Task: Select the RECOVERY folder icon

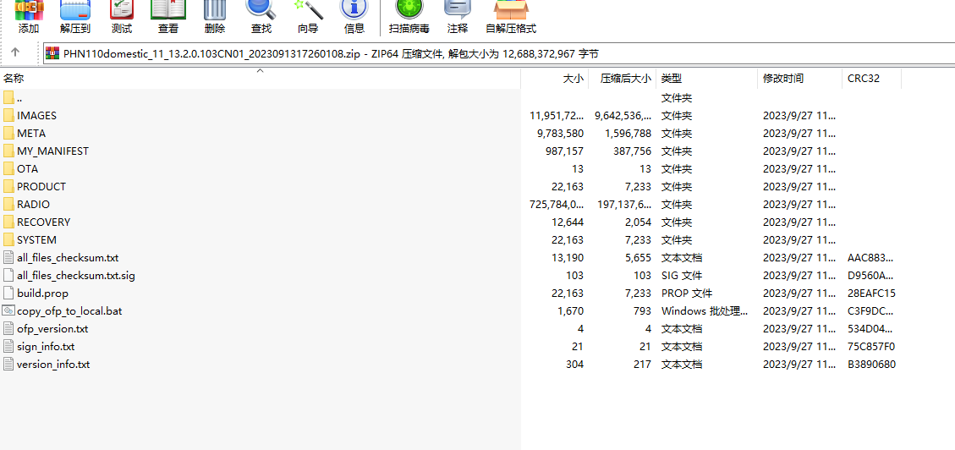Action: 8,222
